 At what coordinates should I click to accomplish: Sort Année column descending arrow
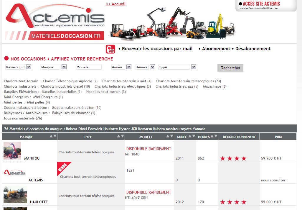(x=194, y=136)
